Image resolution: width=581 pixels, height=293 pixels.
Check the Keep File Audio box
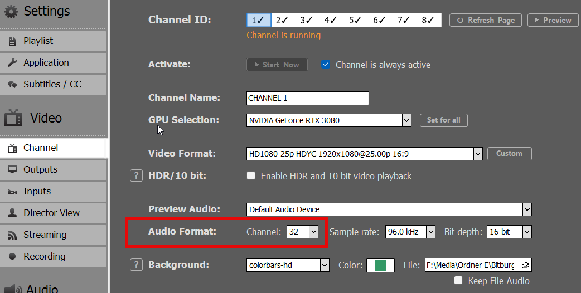tap(458, 280)
